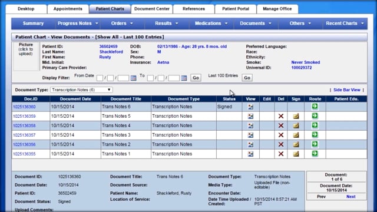This screenshot has height=212, width=377.
Task: Expand Results menu
Action: (x=167, y=24)
